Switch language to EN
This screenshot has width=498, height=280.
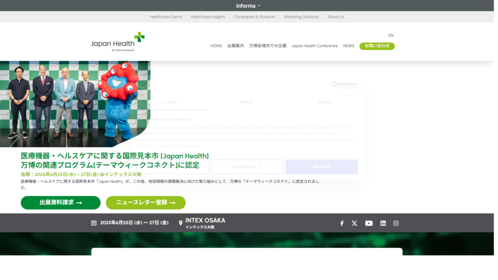pos(391,35)
